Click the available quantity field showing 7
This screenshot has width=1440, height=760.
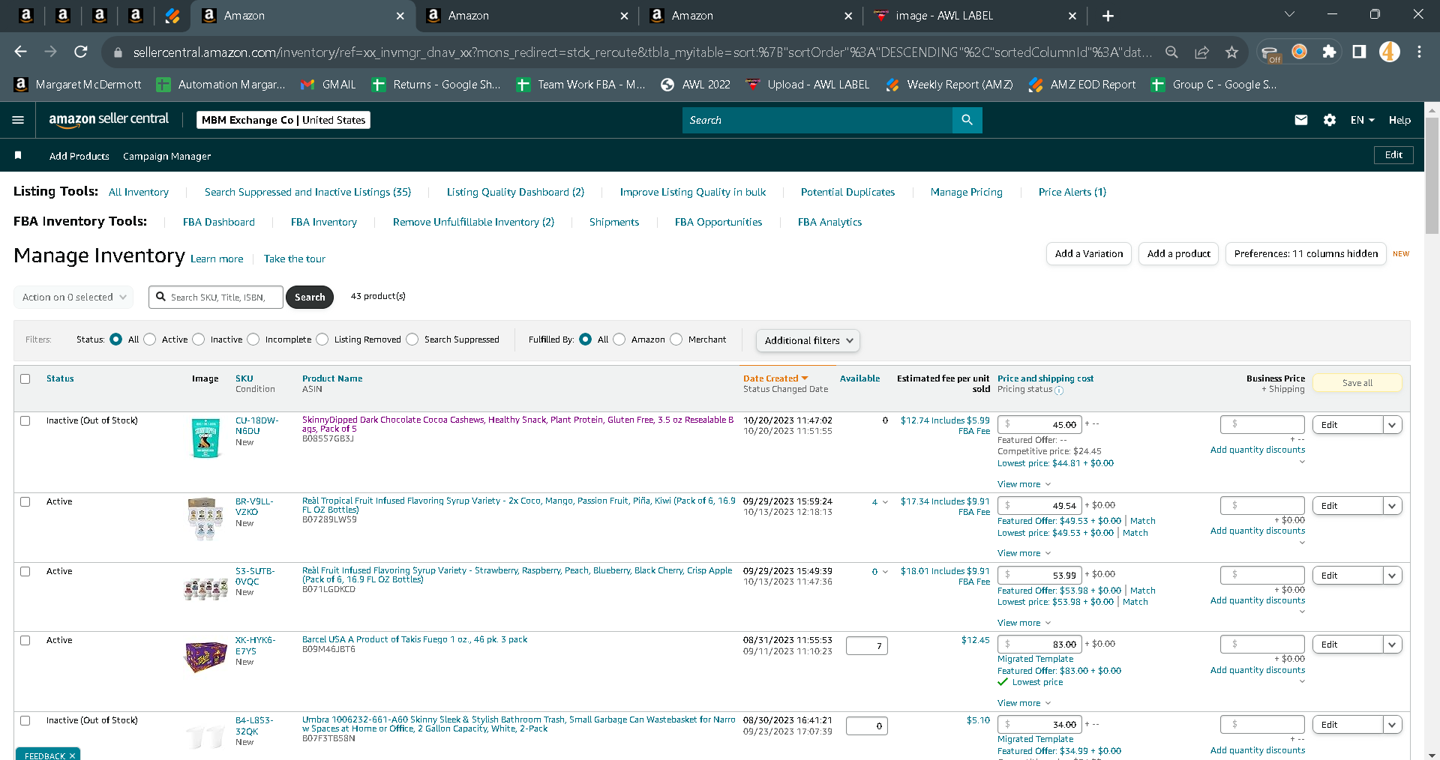tap(867, 646)
